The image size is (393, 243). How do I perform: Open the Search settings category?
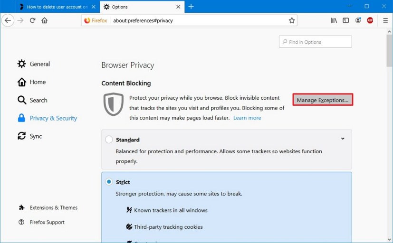click(32, 100)
